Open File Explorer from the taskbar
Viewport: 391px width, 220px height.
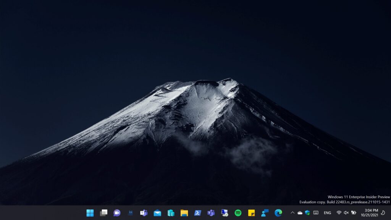[184, 213]
